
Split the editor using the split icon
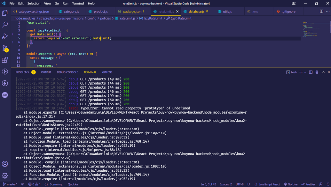tap(321, 11)
